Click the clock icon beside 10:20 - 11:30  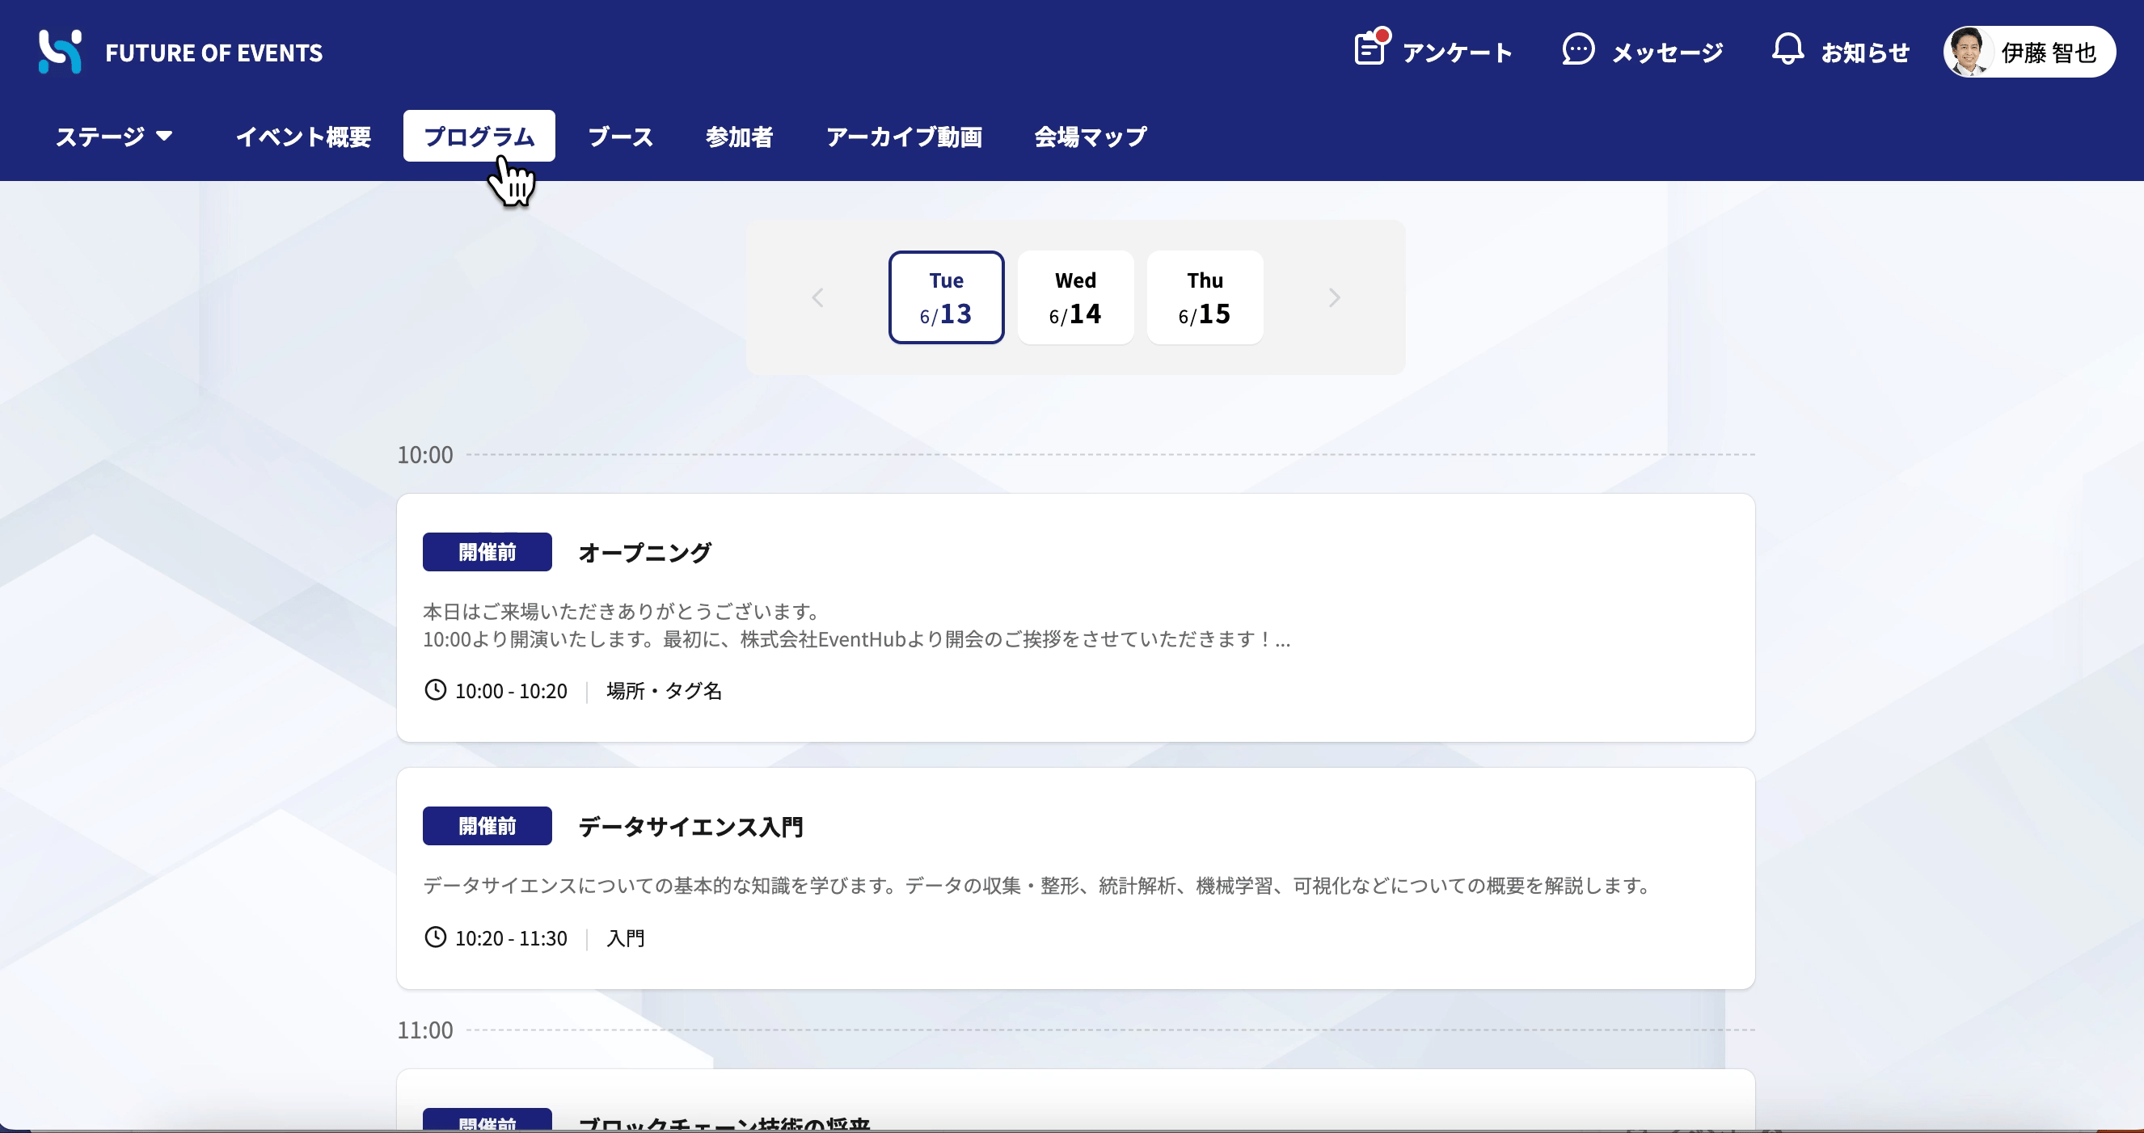[x=435, y=937]
